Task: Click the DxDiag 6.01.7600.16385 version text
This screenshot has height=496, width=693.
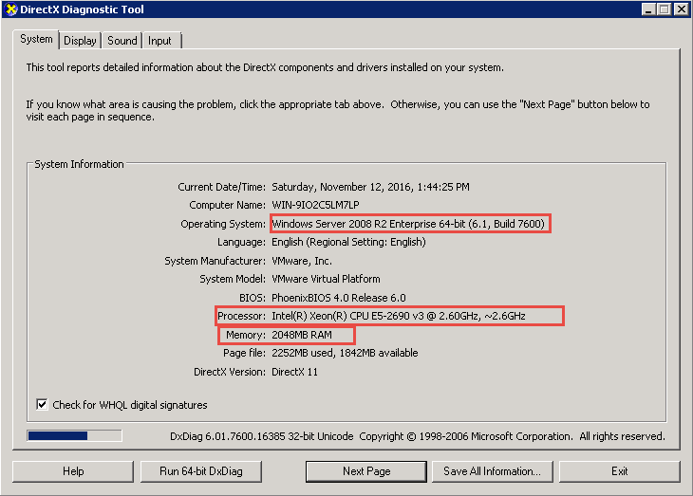Action: click(x=262, y=436)
